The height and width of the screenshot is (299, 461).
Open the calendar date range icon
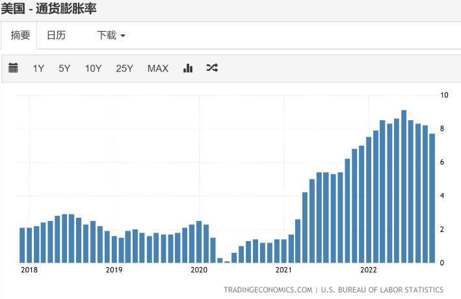13,68
